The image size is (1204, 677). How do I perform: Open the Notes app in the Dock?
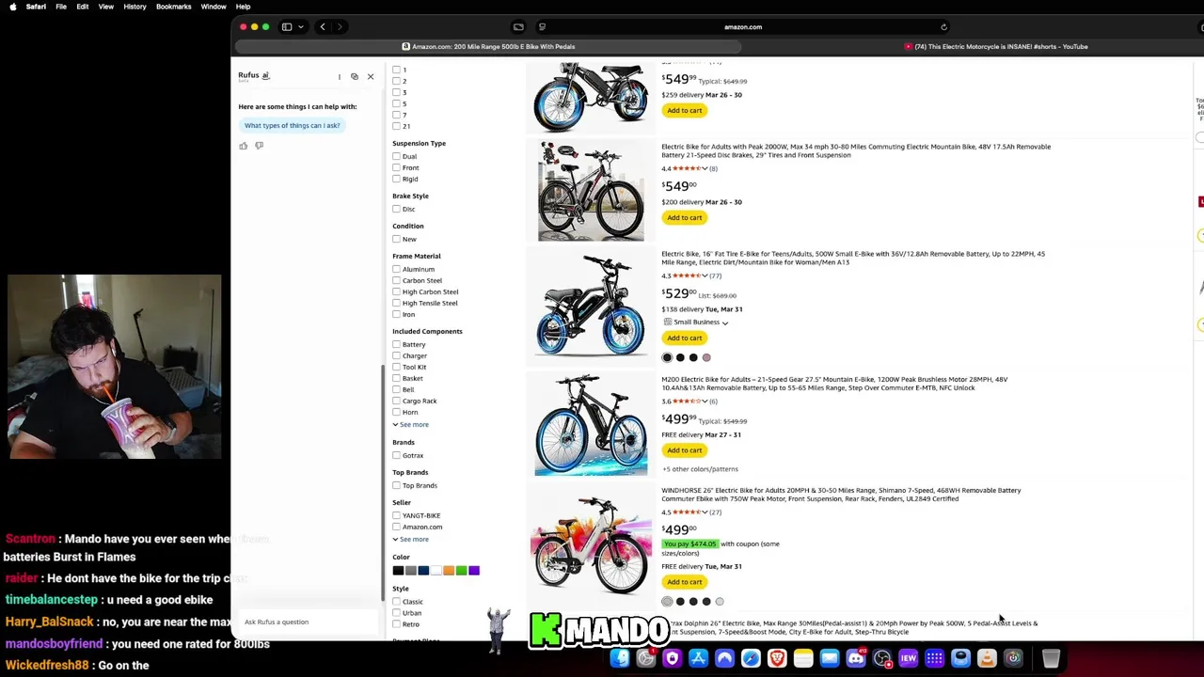tap(803, 659)
